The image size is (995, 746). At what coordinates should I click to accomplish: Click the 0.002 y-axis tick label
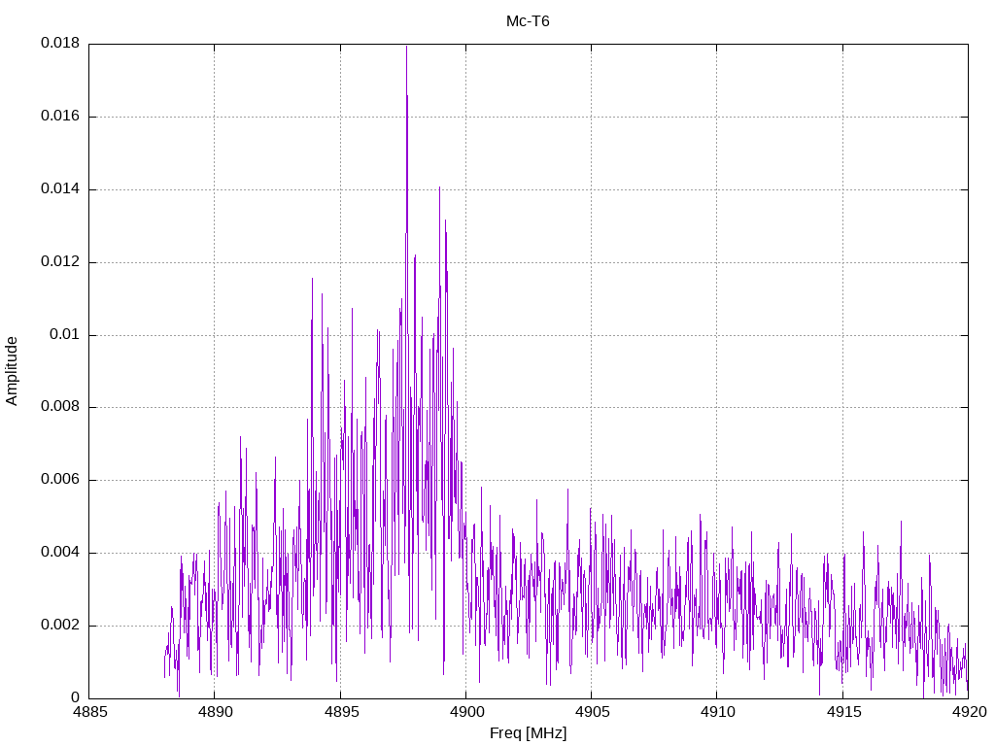click(60, 625)
